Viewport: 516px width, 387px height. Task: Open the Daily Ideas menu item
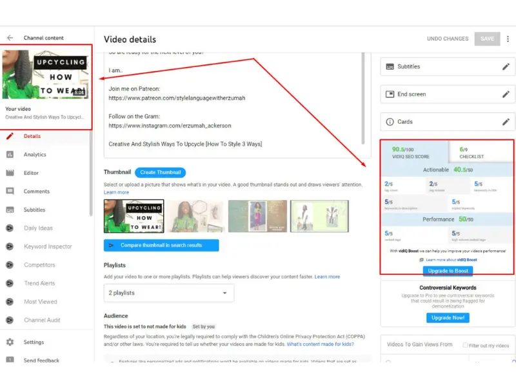point(38,228)
